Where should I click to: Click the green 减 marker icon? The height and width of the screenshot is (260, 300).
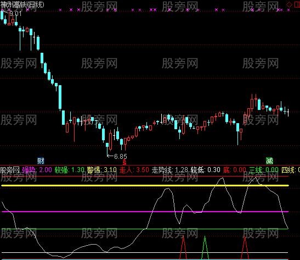click(269, 161)
